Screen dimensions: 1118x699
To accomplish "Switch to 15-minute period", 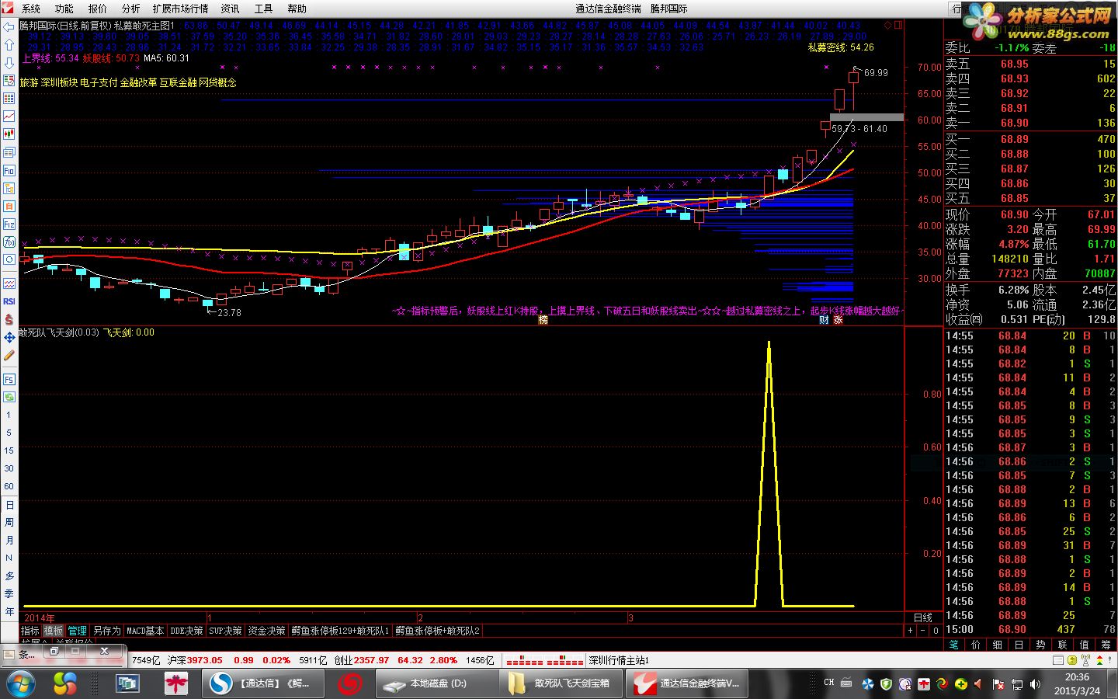I will (9, 450).
